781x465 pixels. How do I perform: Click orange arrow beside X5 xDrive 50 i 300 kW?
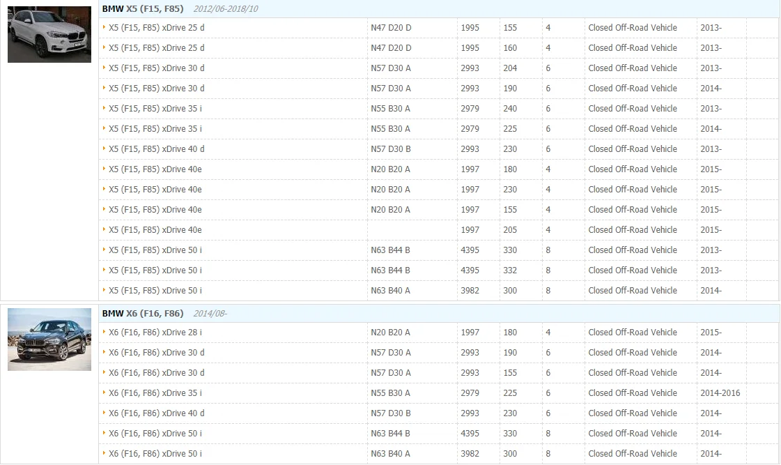104,290
